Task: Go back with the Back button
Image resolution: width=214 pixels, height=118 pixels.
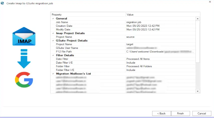Action: coord(161,113)
